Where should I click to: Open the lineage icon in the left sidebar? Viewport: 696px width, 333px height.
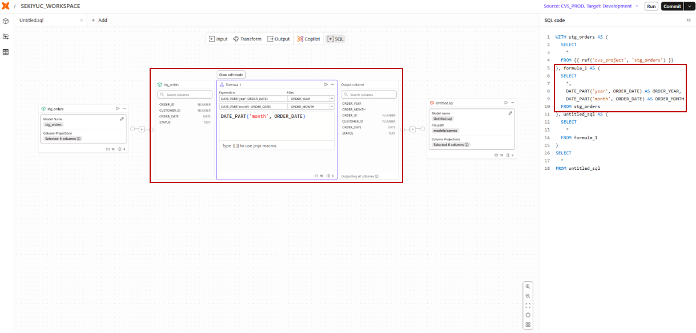(x=6, y=36)
